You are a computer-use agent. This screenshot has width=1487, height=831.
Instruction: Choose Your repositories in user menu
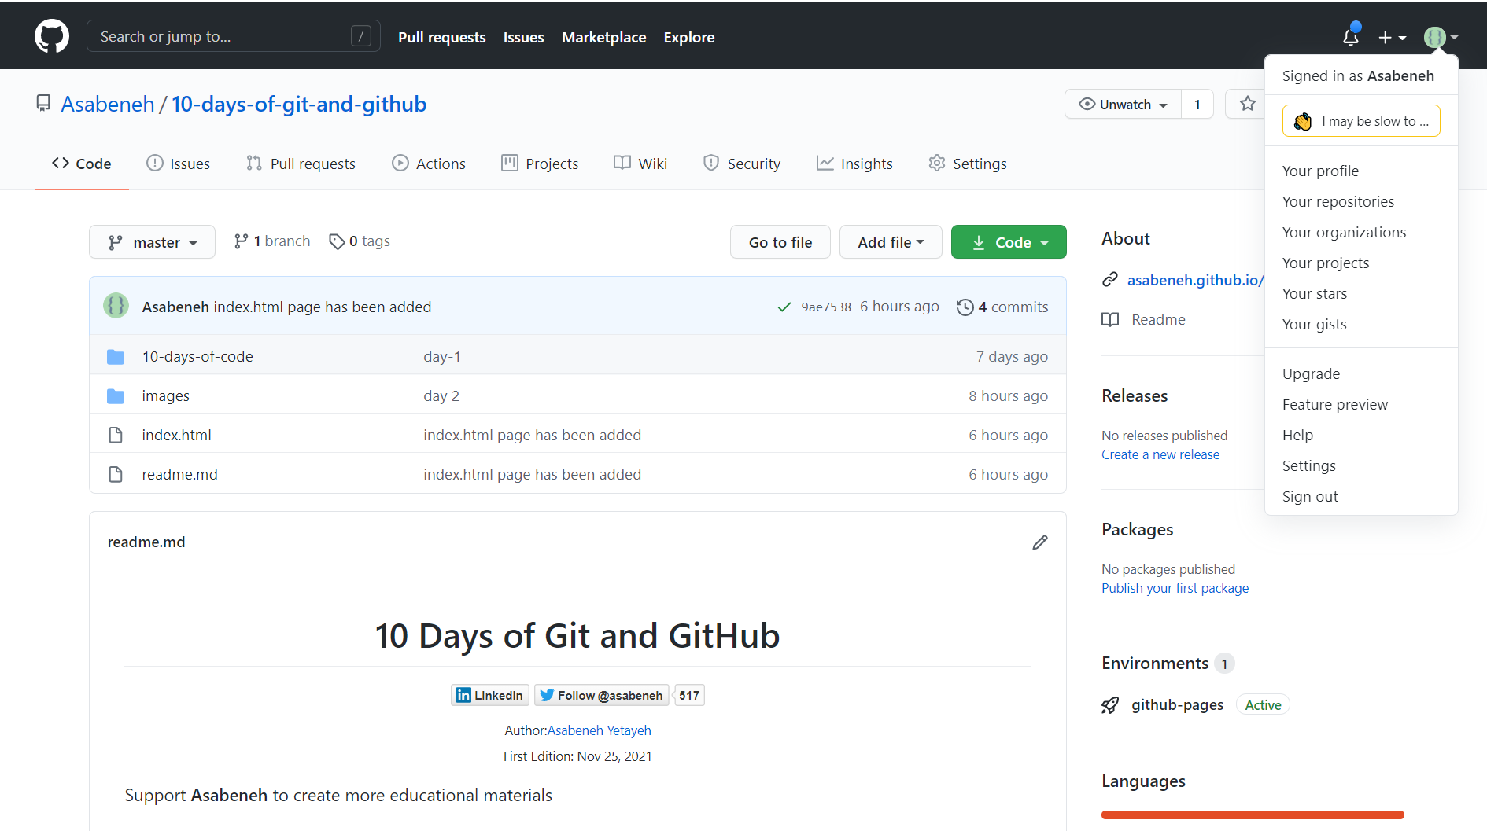tap(1338, 201)
